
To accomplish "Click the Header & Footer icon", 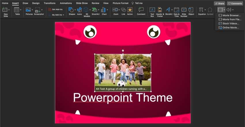I will click(x=160, y=10).
